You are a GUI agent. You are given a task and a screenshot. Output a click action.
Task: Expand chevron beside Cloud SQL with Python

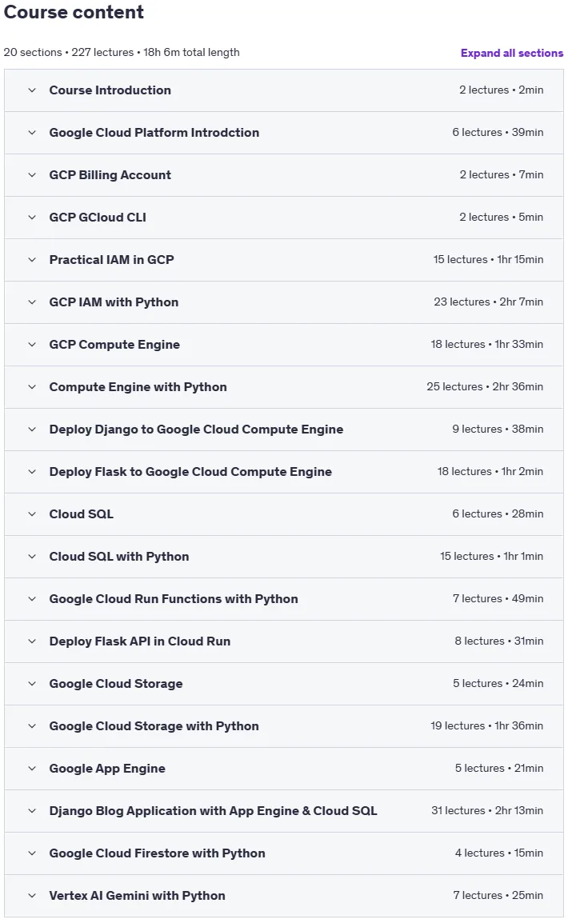coord(32,556)
